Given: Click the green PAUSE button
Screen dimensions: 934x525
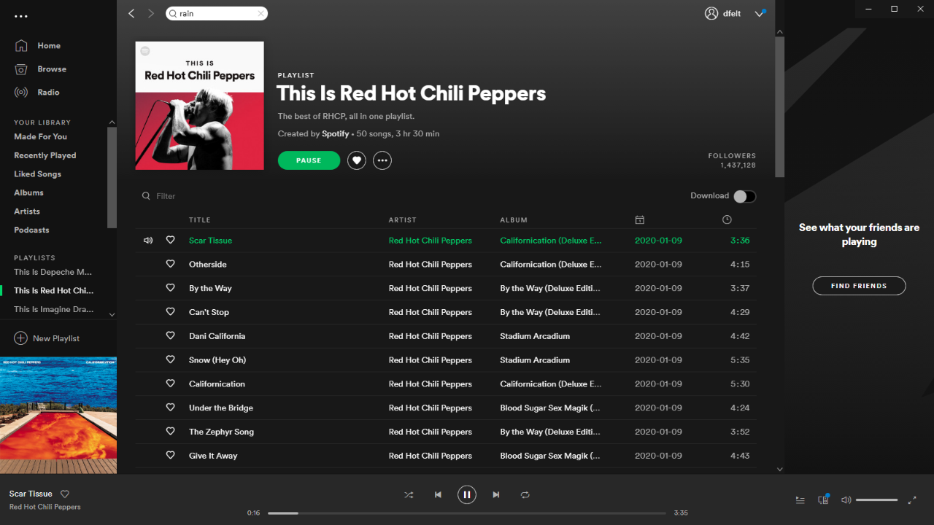Looking at the screenshot, I should (x=309, y=160).
